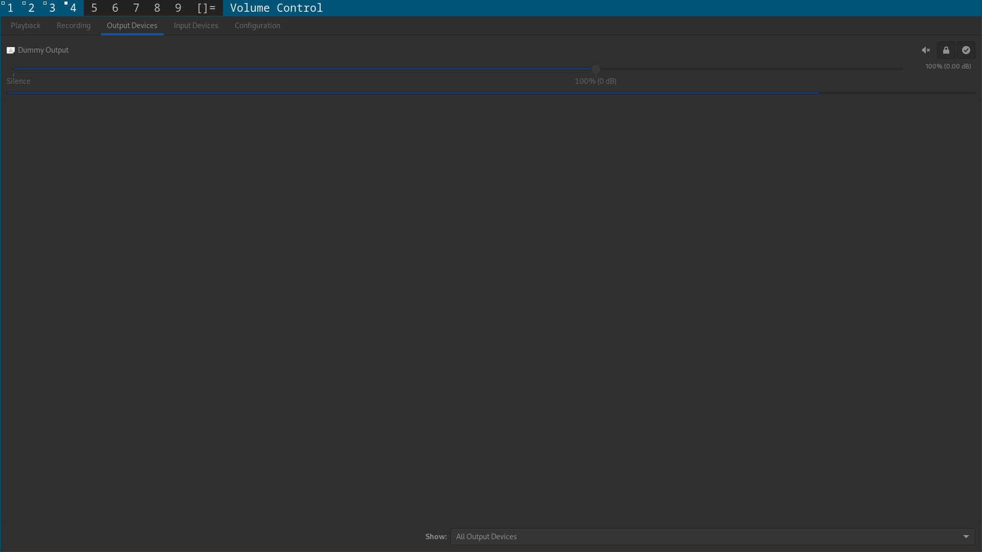Switch to workspace tag 8
The image size is (982, 552).
pos(157,8)
